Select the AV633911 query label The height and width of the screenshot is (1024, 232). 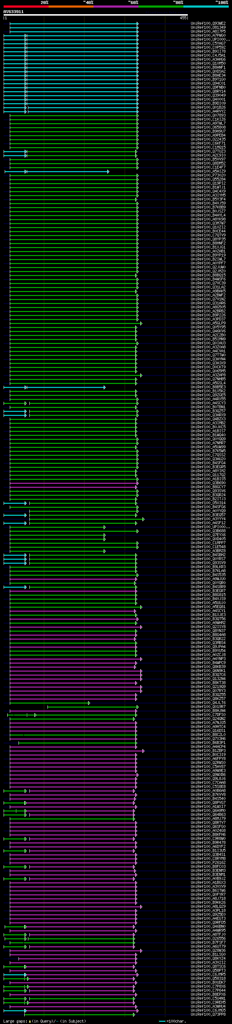(x=13, y=12)
